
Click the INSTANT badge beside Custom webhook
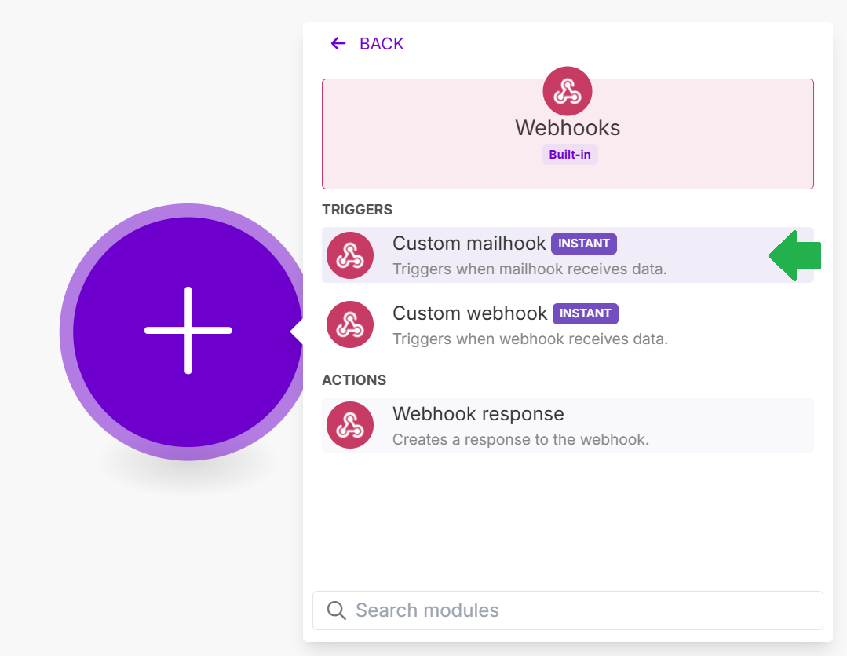pyautogui.click(x=586, y=313)
